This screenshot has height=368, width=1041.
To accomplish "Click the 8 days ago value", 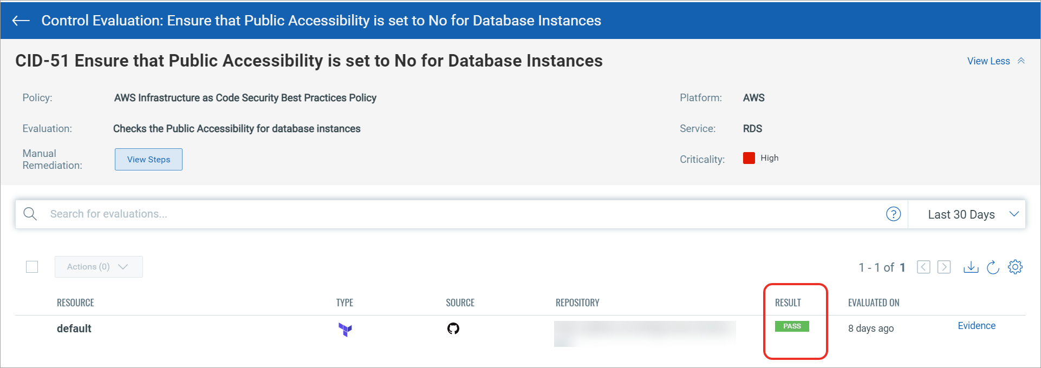I will (871, 328).
